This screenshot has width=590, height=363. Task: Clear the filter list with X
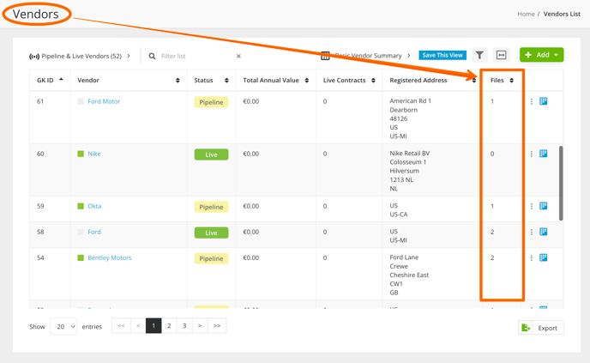[238, 56]
